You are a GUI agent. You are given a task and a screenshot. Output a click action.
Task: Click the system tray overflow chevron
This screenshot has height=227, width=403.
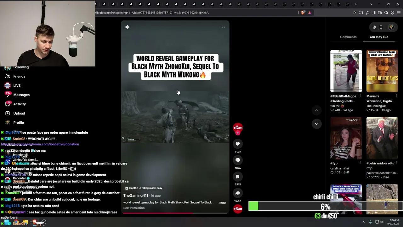pyautogui.click(x=364, y=222)
